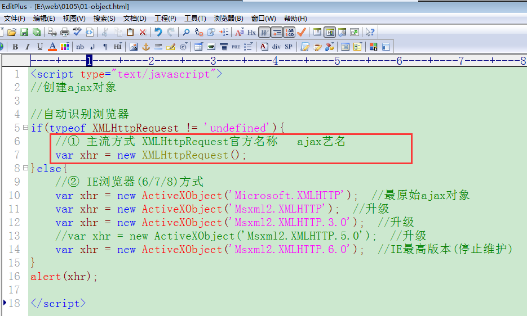Click the Replace A-to-B icon
Image resolution: width=527 pixels, height=316 pixels.
(x=199, y=32)
